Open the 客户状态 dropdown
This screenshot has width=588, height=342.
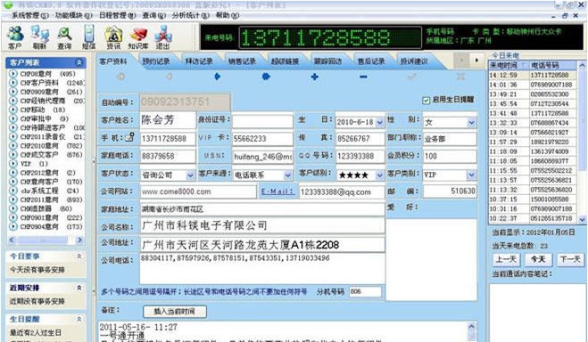click(x=190, y=175)
